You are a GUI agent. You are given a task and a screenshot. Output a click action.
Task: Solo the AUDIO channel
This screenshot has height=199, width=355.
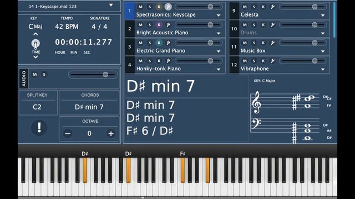[x=44, y=75]
